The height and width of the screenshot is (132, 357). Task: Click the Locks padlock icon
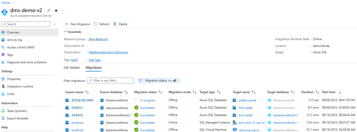pos(3,94)
